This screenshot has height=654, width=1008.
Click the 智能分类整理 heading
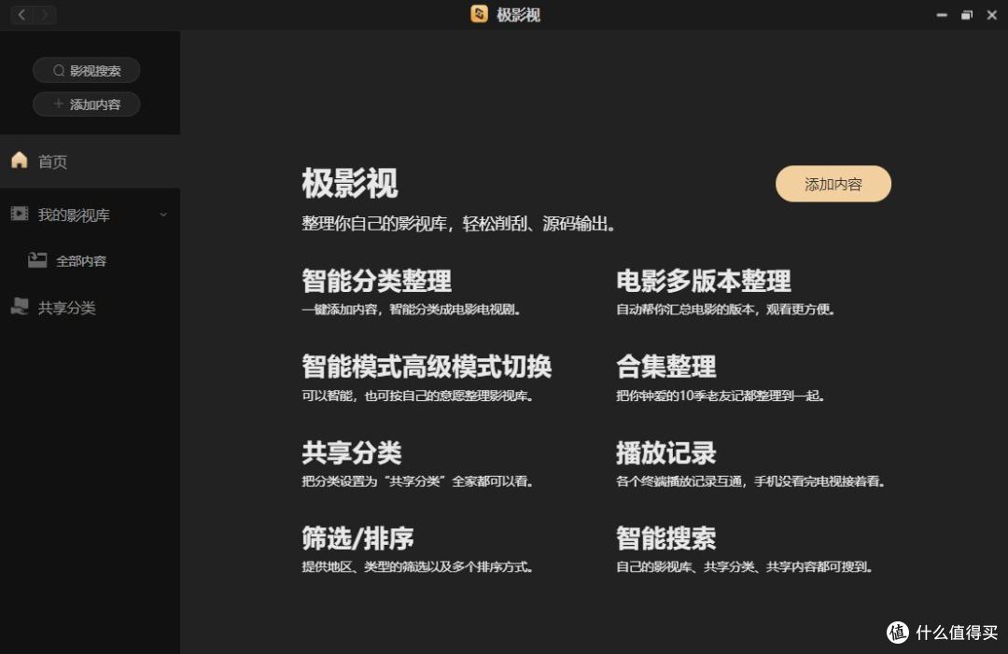(x=377, y=281)
